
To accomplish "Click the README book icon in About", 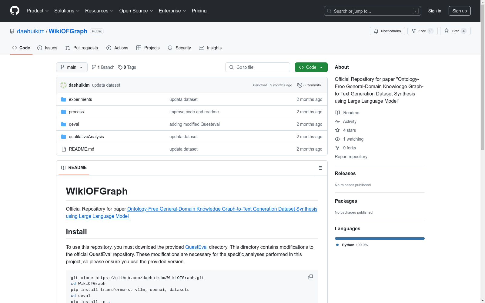I will click(x=337, y=113).
